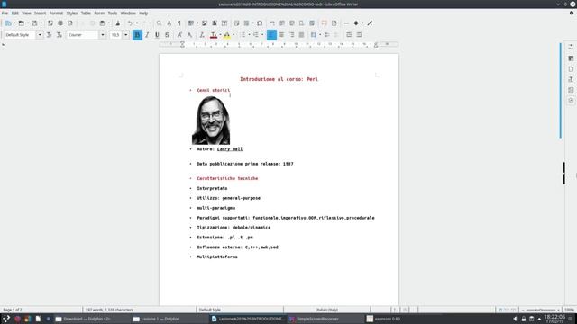Open Find & Replace magnifier
The width and height of the screenshot is (577, 324).
coord(159,23)
